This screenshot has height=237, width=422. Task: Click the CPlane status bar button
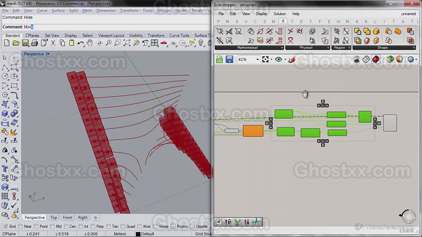[x=9, y=234]
